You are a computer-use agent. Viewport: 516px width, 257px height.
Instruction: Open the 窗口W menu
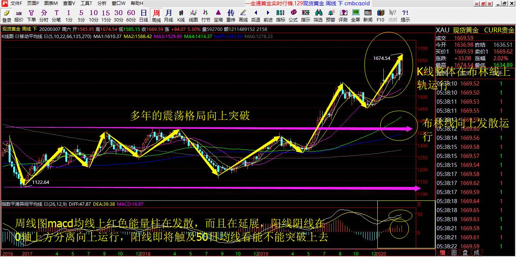coord(119,3)
